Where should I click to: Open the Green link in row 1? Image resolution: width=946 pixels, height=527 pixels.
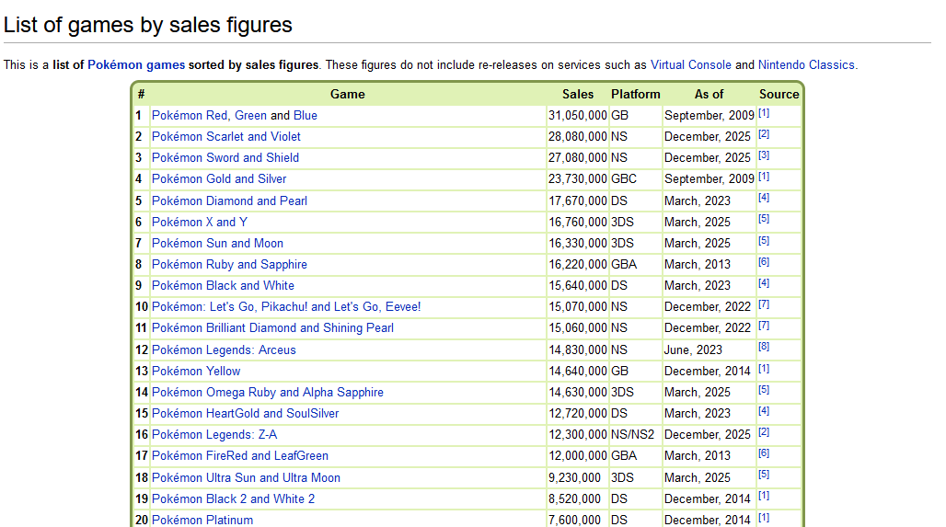click(x=250, y=115)
